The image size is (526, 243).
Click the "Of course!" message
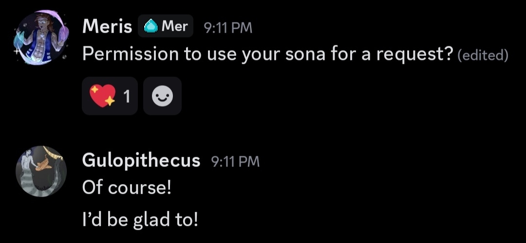(127, 187)
